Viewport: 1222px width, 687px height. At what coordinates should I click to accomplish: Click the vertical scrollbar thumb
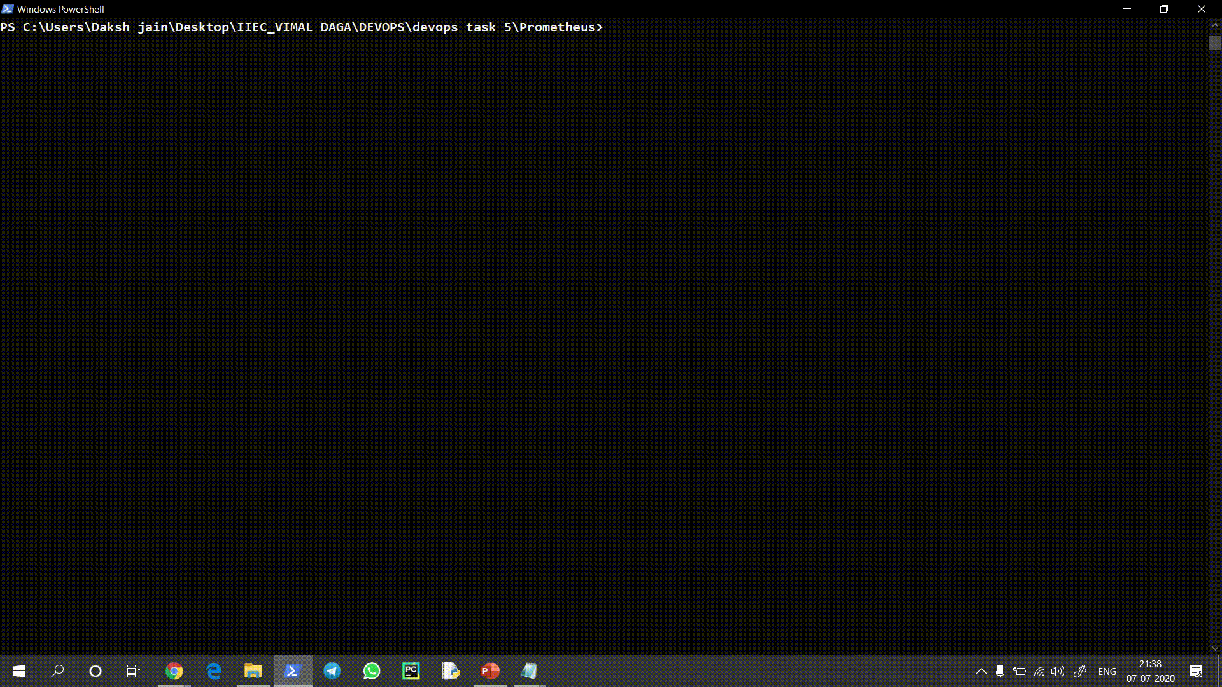(x=1215, y=43)
